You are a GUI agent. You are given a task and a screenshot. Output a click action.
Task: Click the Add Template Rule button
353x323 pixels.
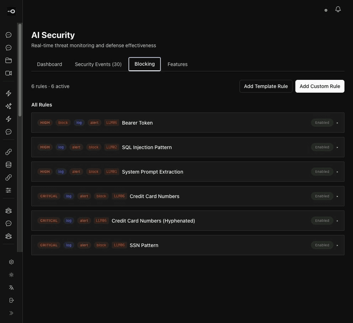pos(266,86)
